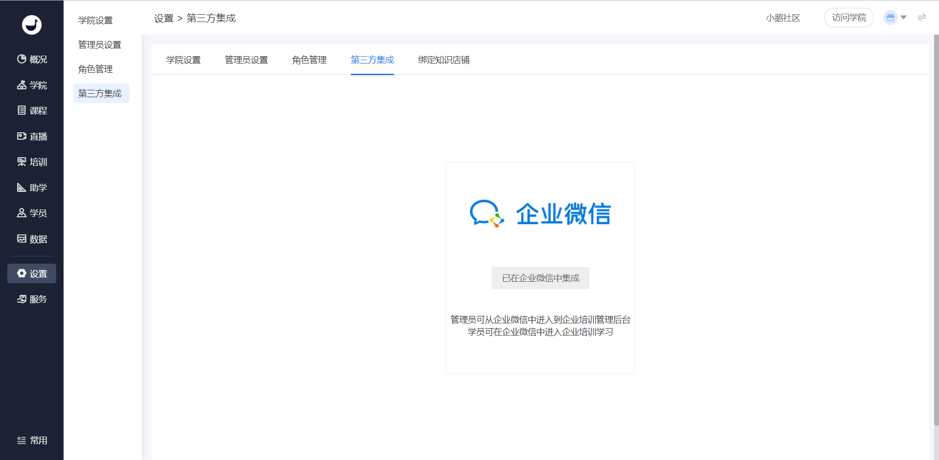Screen dimensions: 939x460
Task: Expand the account dropdown arrow in header
Action: pyautogui.click(x=904, y=18)
